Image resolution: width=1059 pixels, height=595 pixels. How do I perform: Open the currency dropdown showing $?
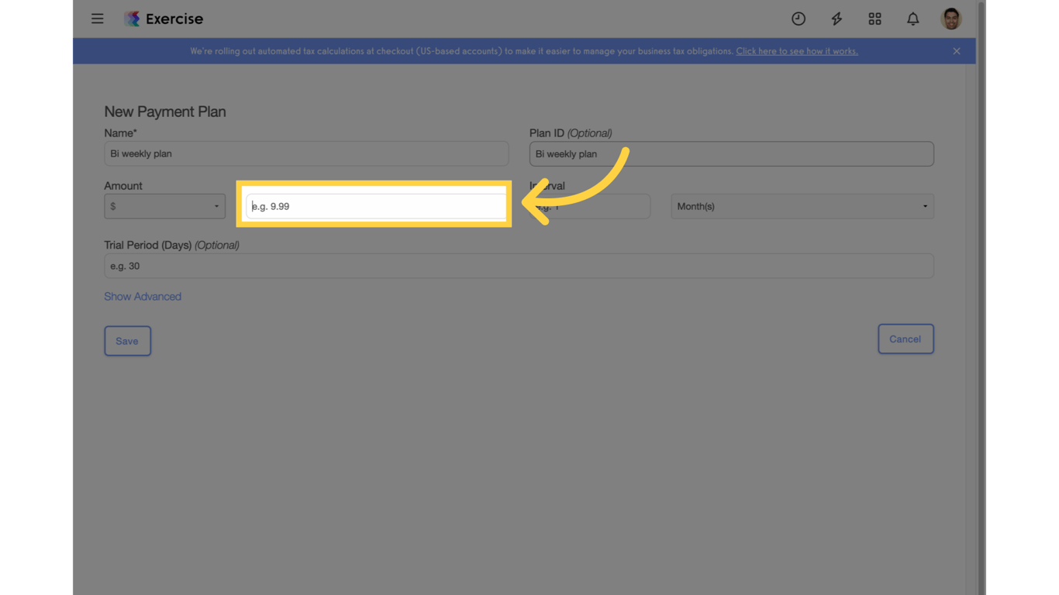point(164,206)
